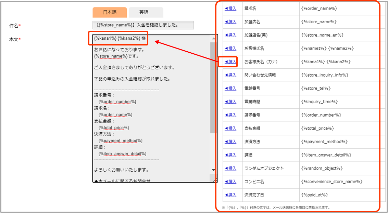This screenshot has height=213, width=388.
Task: Insert the 決済完了日 paid_at variable
Action: (x=230, y=195)
